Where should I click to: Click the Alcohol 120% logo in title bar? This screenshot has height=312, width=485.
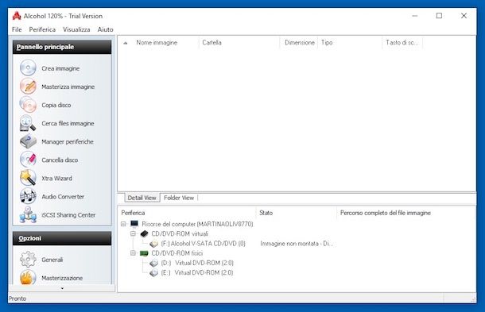coord(17,16)
